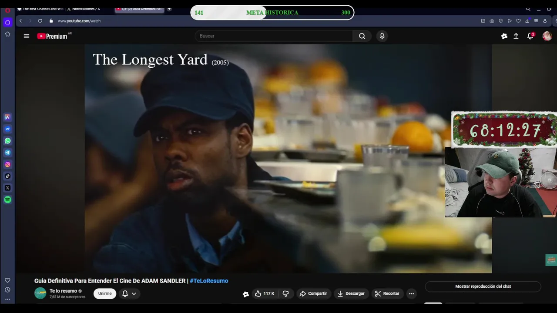Take snapshot with camera icon

pos(492,21)
